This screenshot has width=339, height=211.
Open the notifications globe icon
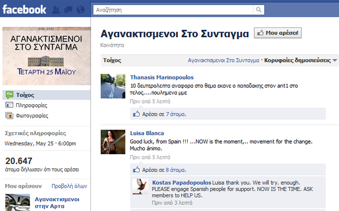click(x=81, y=10)
